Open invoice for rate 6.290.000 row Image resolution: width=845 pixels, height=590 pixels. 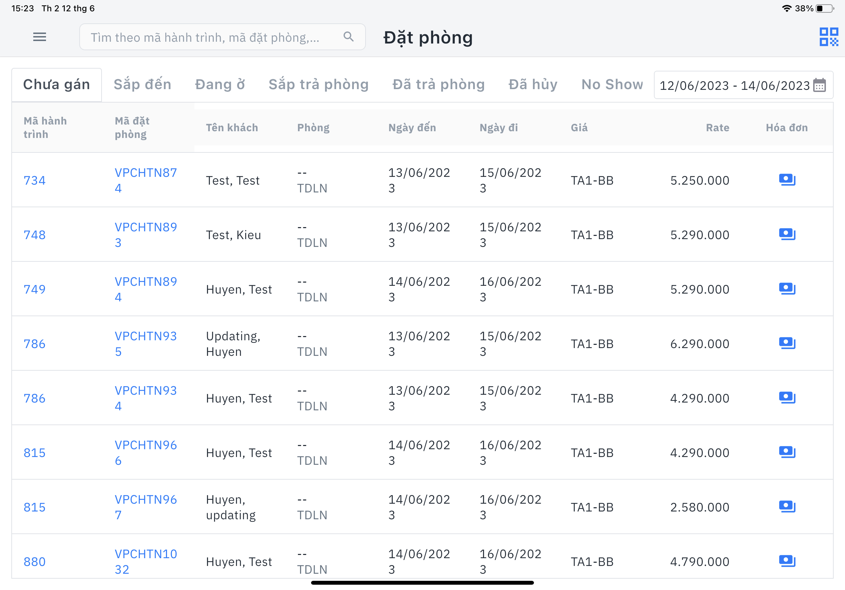point(787,343)
